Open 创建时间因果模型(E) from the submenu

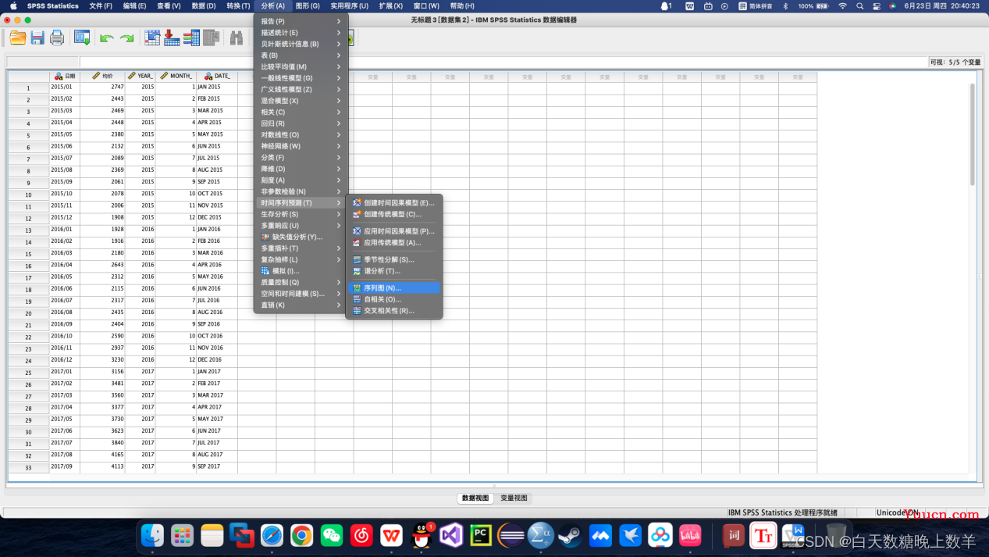point(394,203)
